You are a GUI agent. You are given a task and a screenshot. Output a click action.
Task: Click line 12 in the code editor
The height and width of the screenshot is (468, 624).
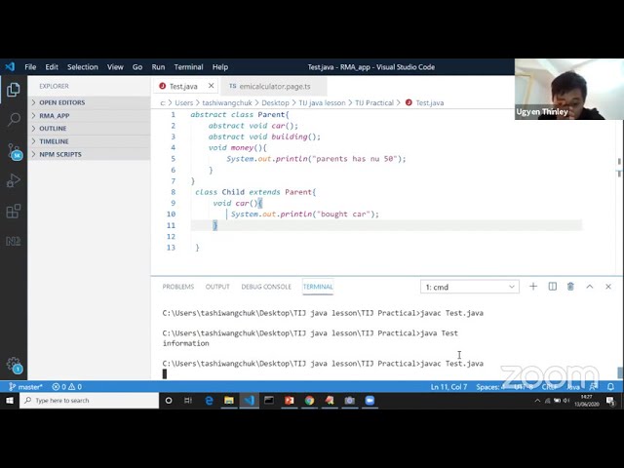(386, 236)
